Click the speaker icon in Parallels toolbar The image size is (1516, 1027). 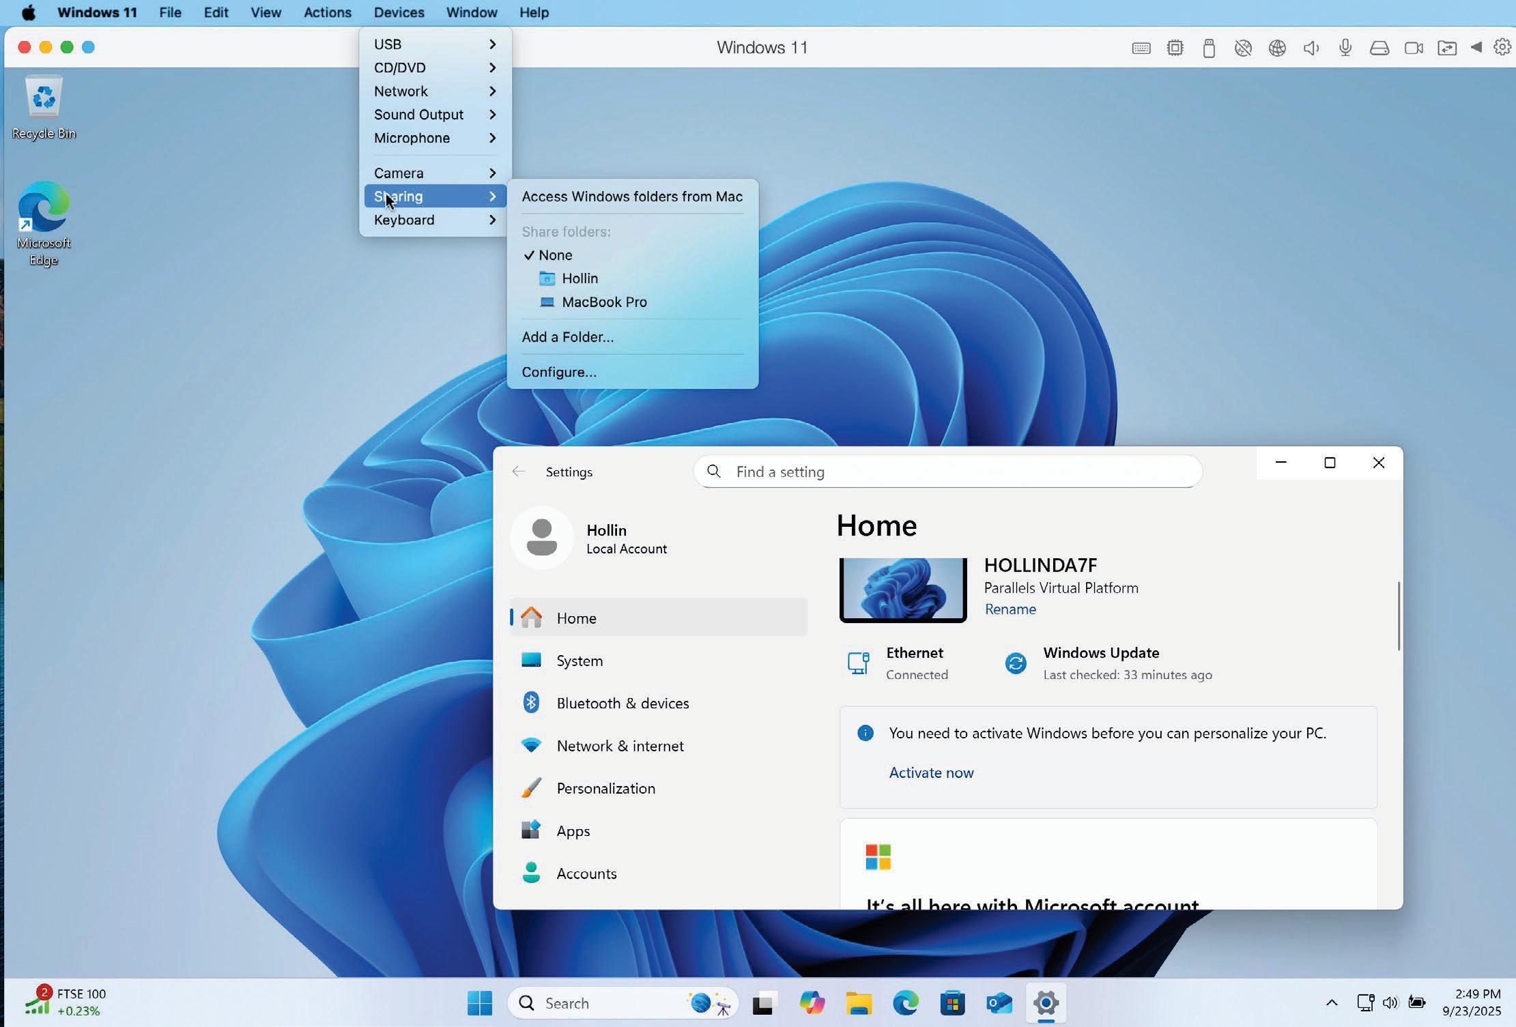[1311, 48]
